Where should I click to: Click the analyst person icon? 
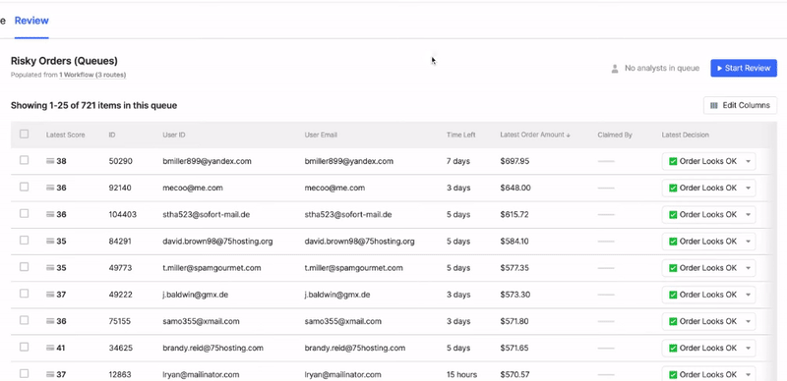(x=614, y=69)
